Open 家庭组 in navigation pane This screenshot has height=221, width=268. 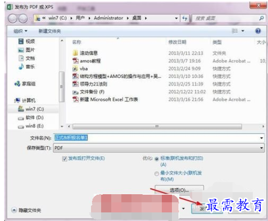pos(25,83)
